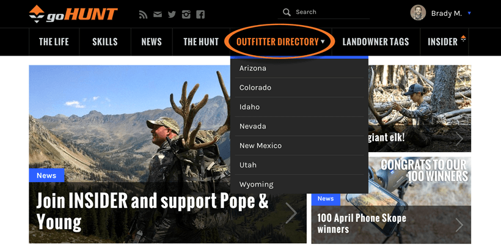Select Arizona from outfitter list
The width and height of the screenshot is (501, 250).
299,68
